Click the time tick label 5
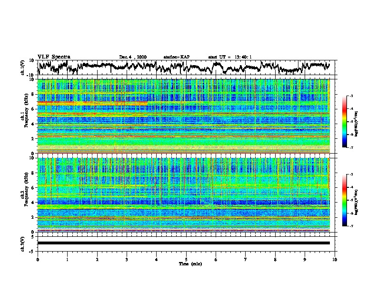Viewport: 377px width, 291px height. click(x=186, y=260)
